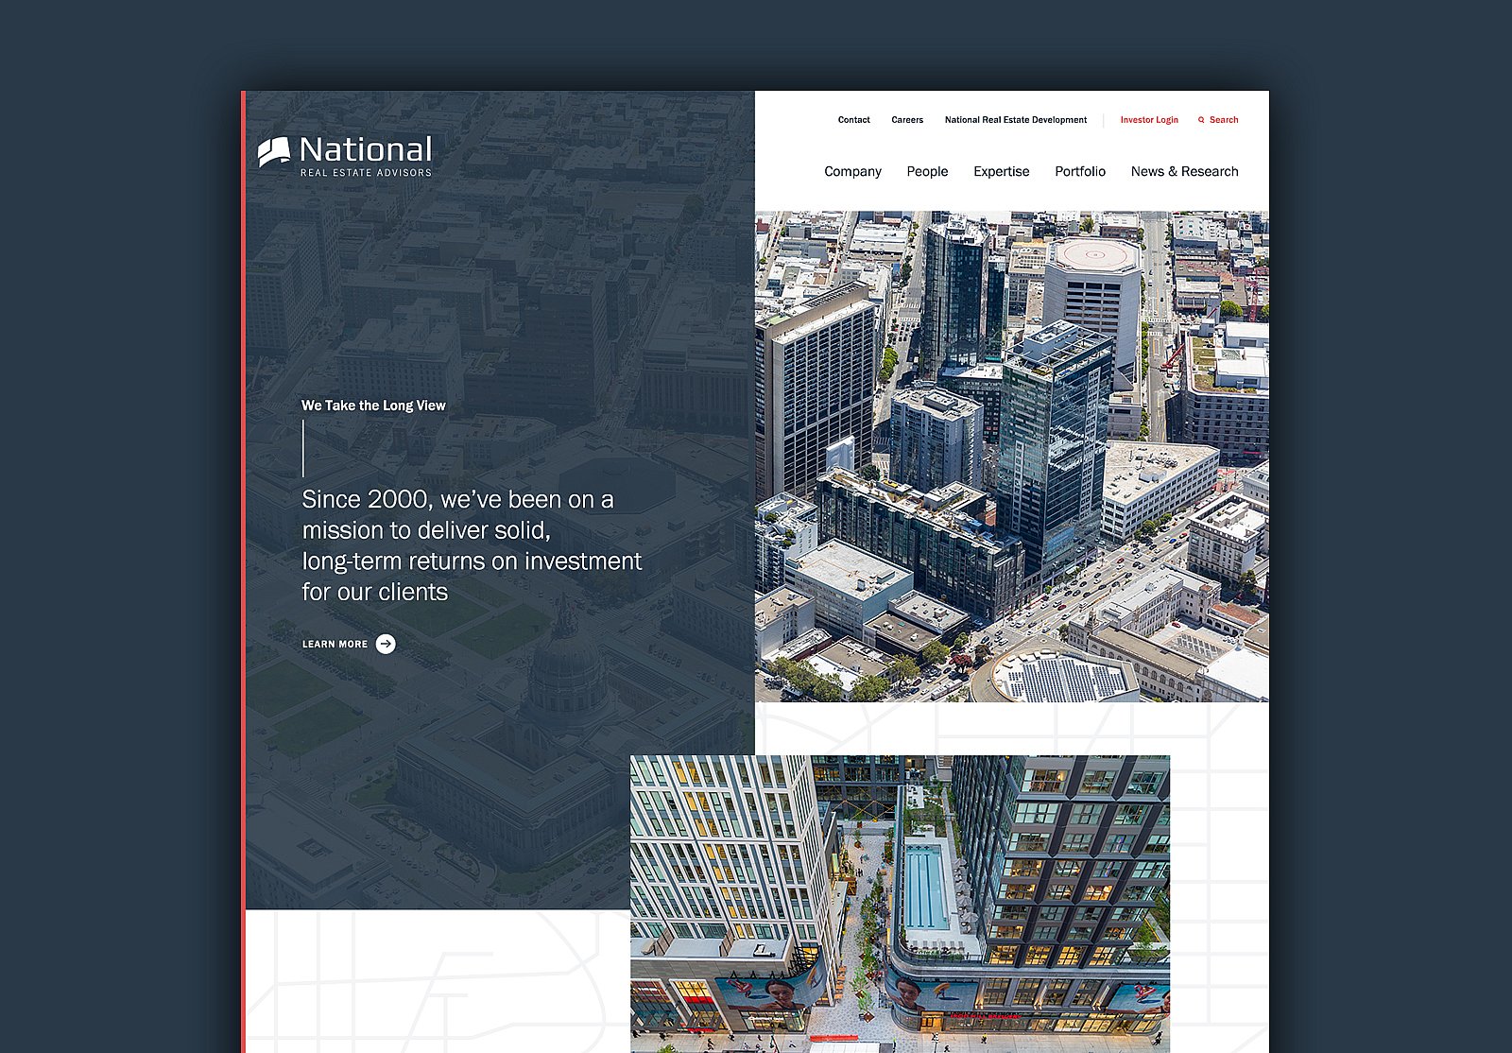Click the aerial skyscraper photo
Viewport: 1512px width, 1053px height.
(1011, 456)
